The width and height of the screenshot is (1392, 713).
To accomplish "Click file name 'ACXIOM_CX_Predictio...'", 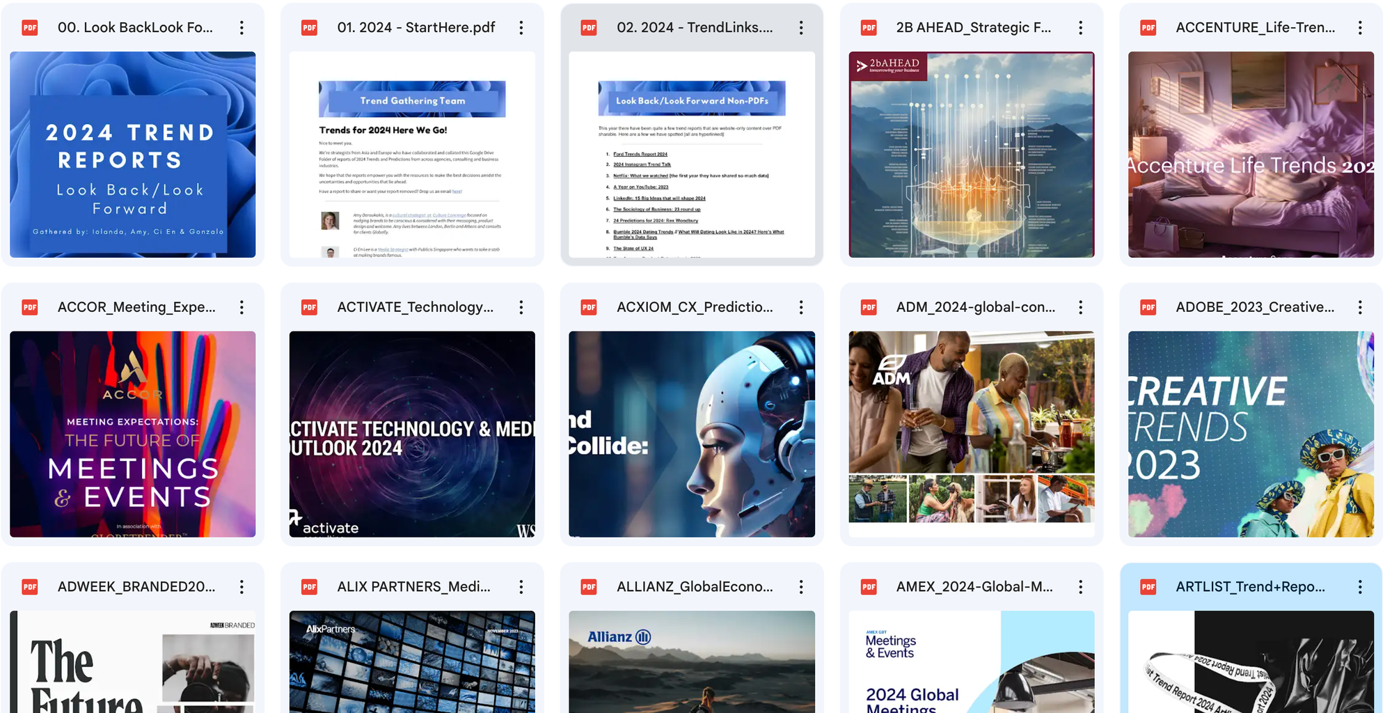I will click(695, 307).
